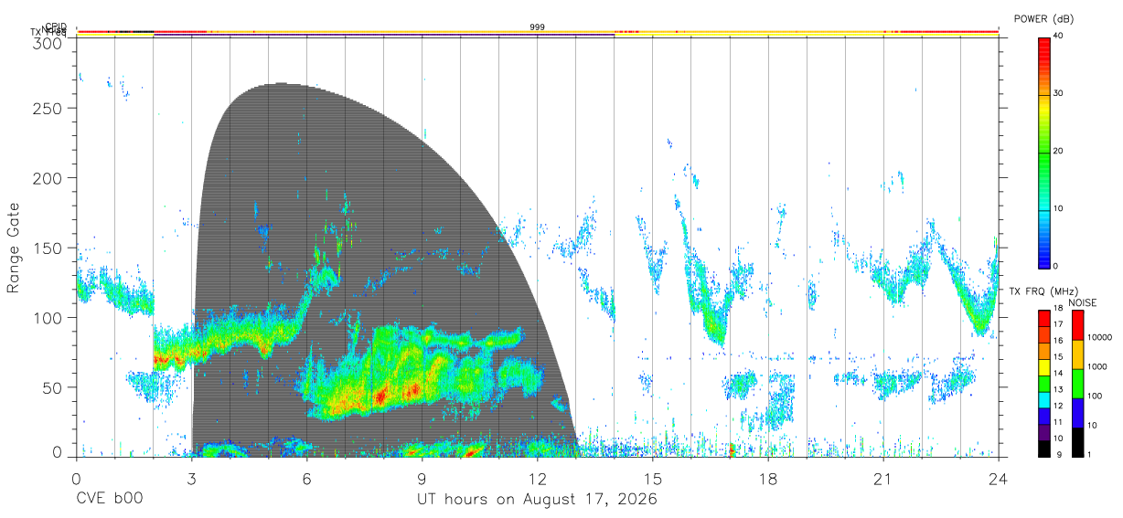Click the red high-power echo near 8 UT
The image size is (1123, 518).
pyautogui.click(x=382, y=397)
